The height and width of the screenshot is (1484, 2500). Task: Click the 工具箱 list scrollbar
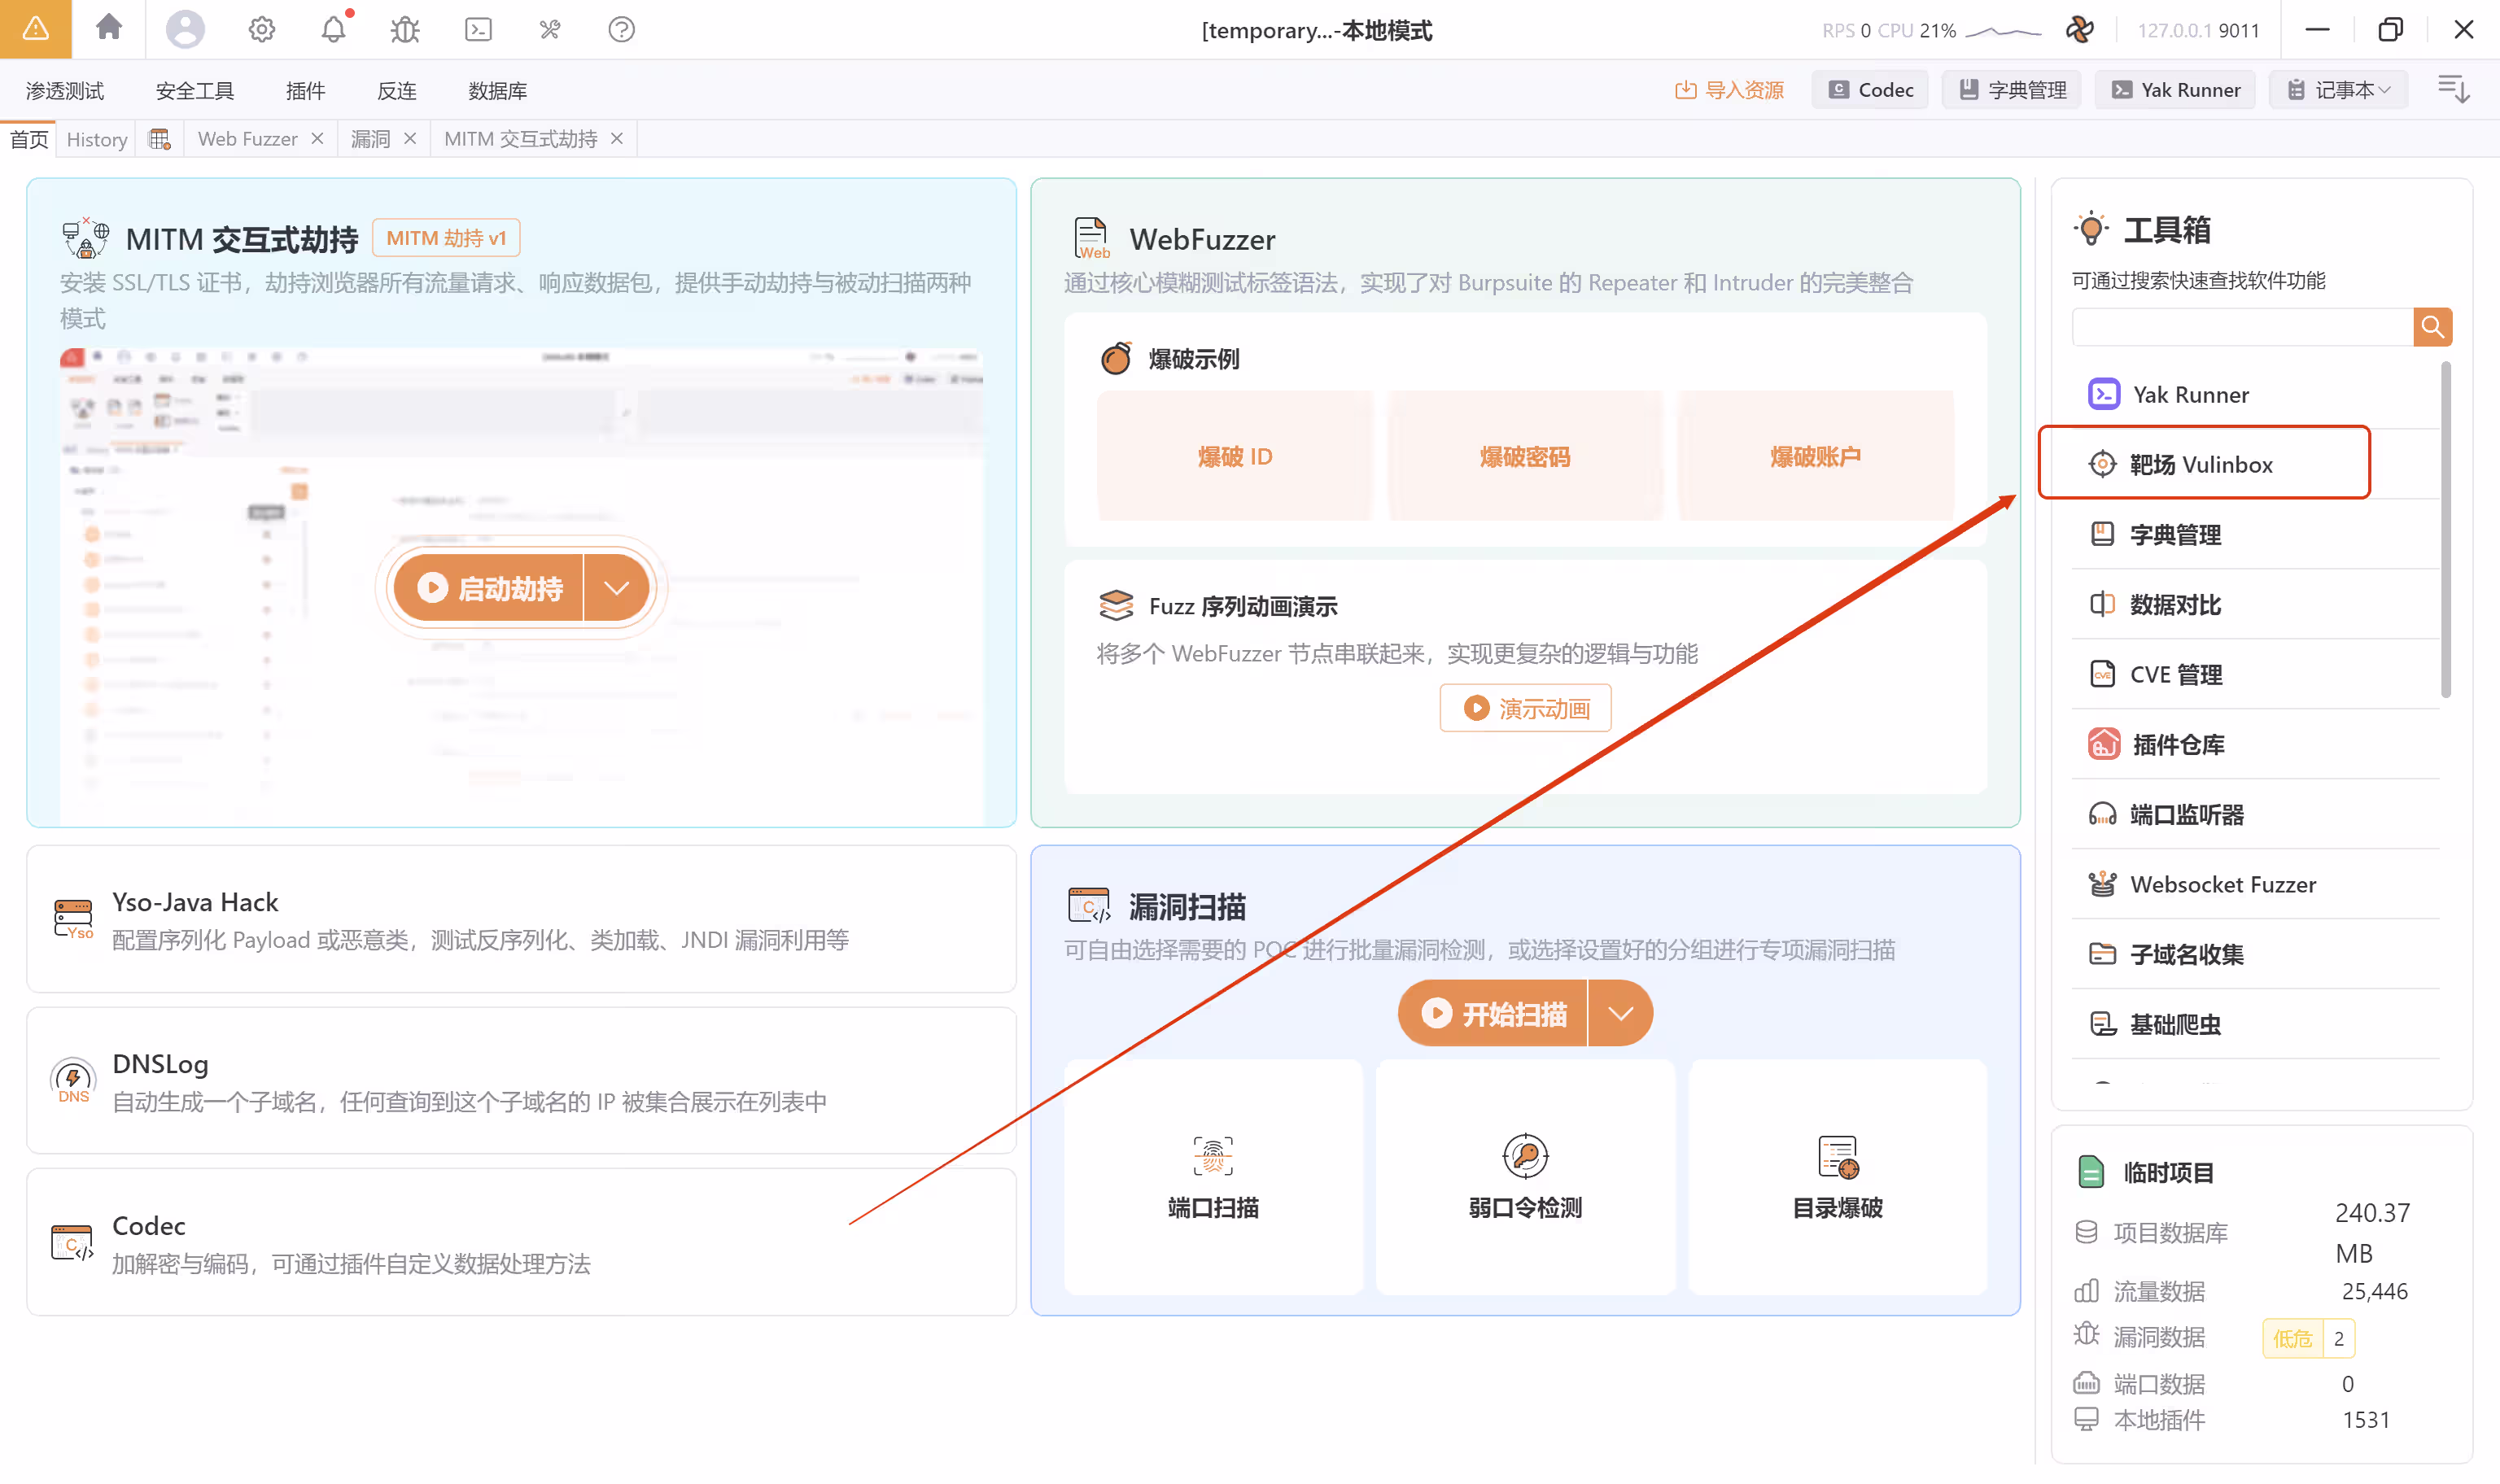click(x=2445, y=530)
